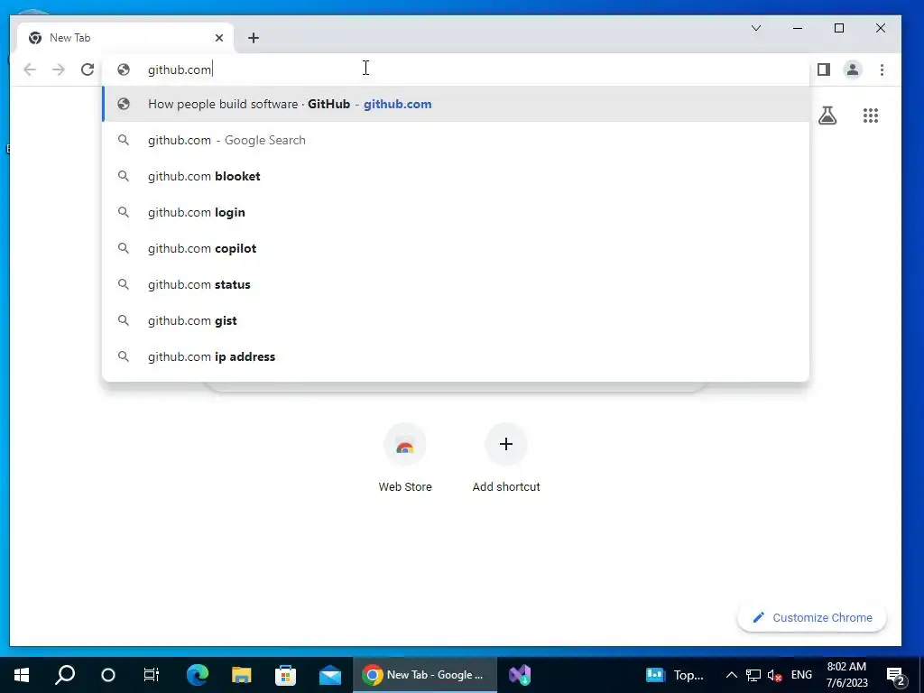Image resolution: width=924 pixels, height=693 pixels.
Task: Open the profile avatar icon
Action: click(853, 69)
